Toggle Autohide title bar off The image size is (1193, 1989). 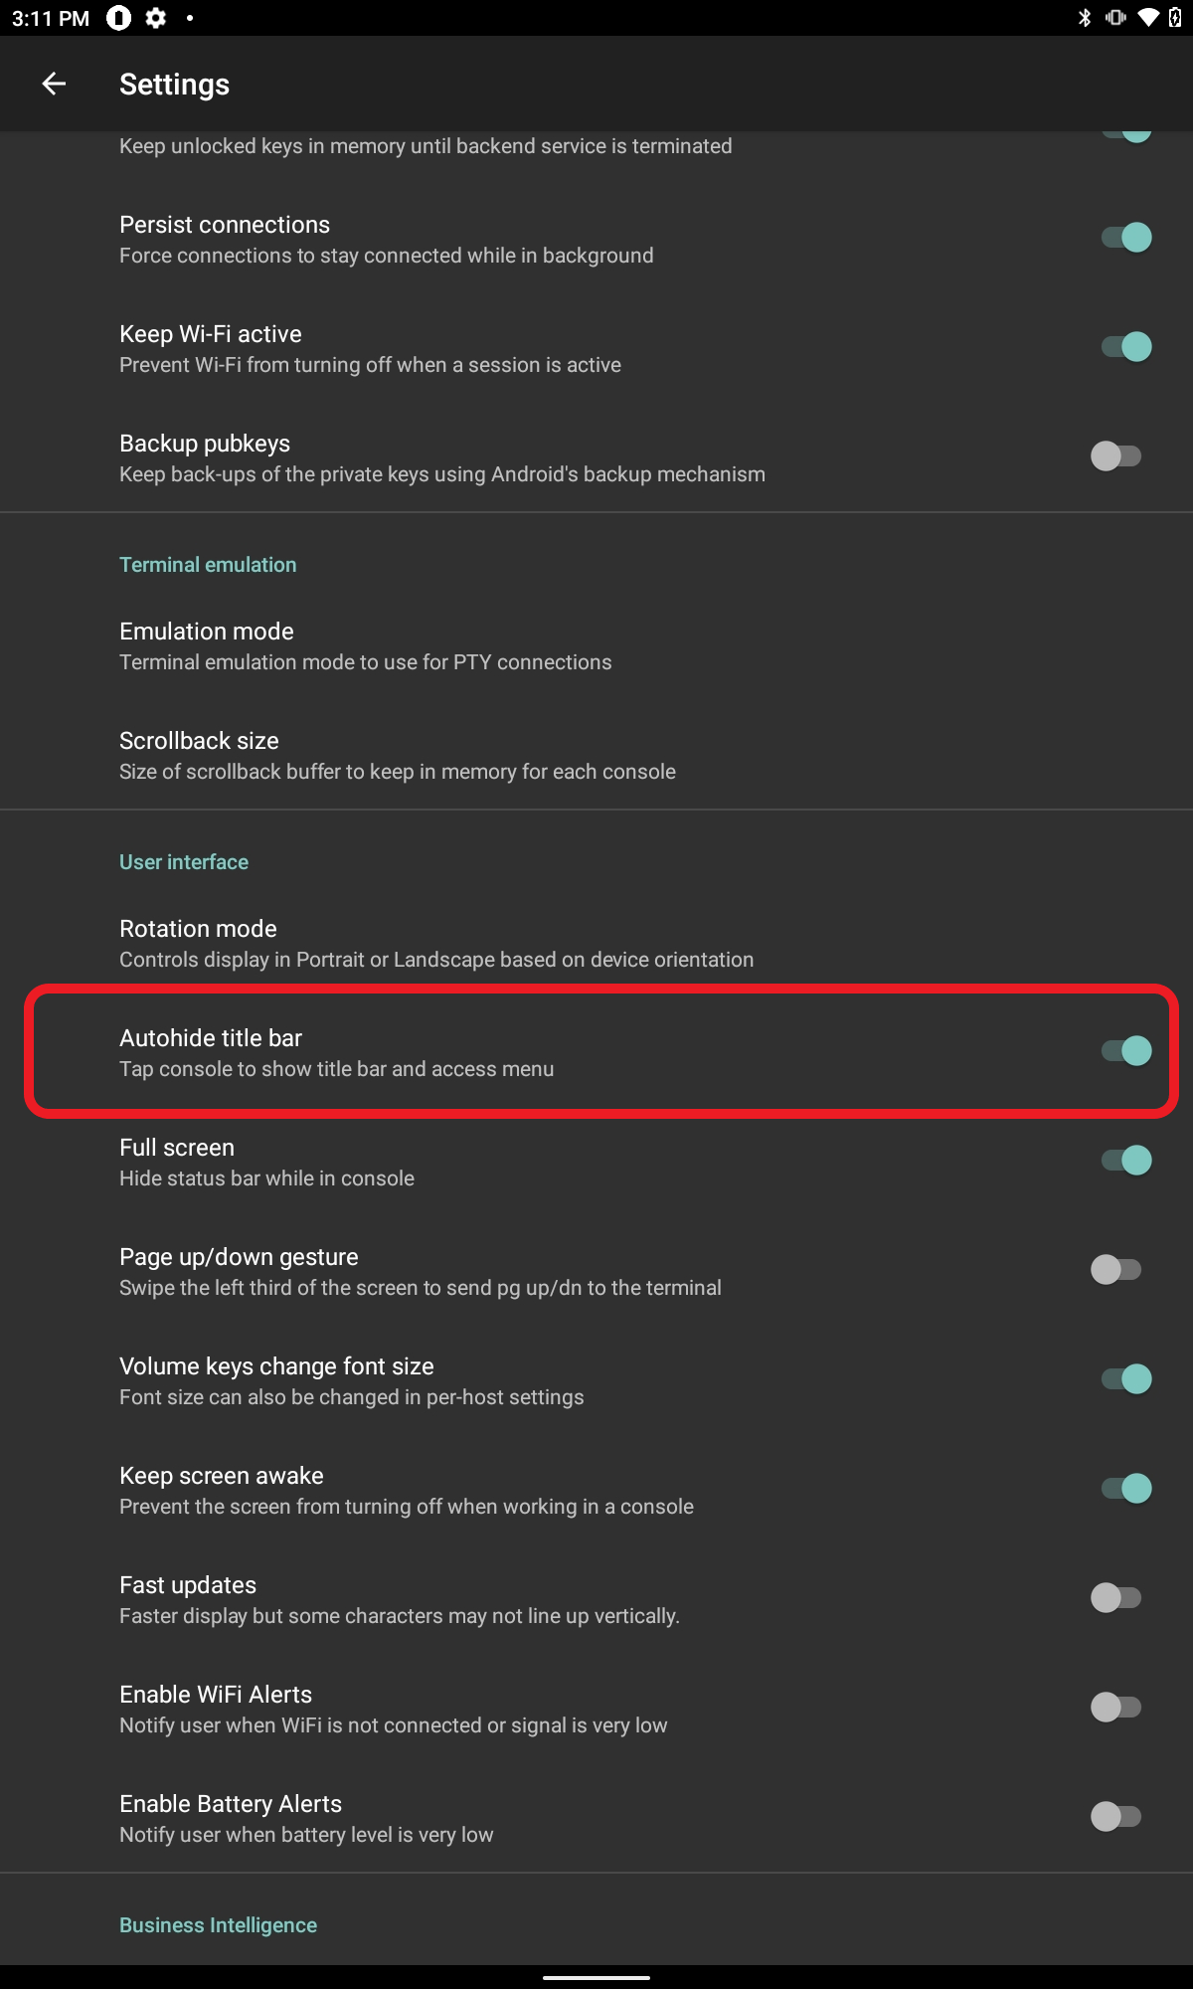pos(1125,1051)
